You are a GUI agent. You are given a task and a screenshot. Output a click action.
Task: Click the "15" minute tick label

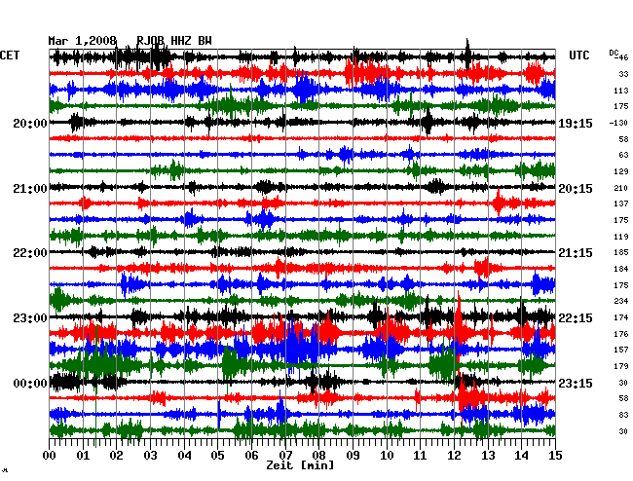[x=555, y=455]
